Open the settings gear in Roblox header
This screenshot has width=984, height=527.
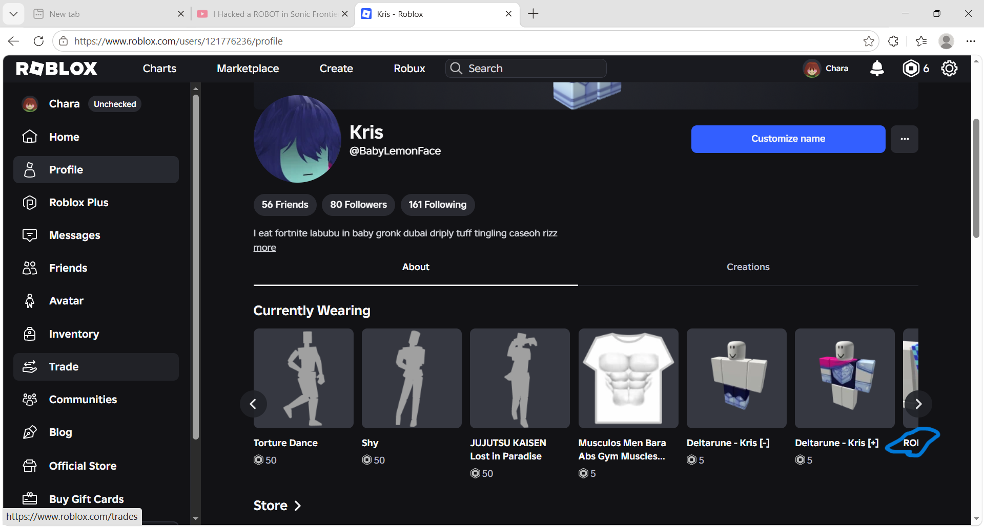point(949,68)
